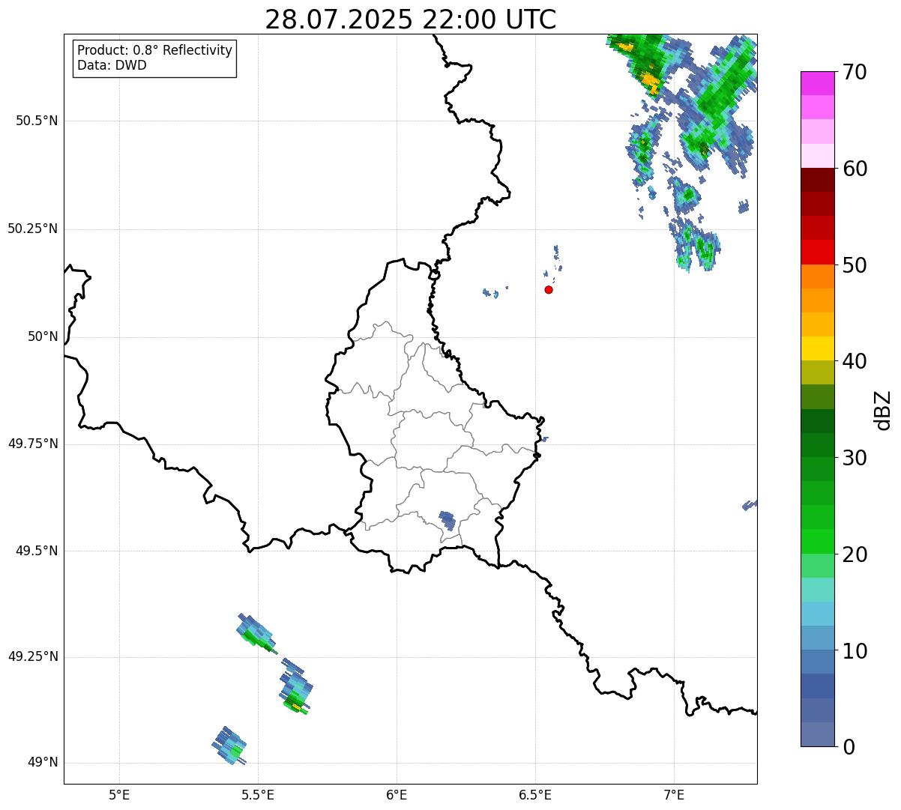Click the 50.5°N latitude tick label
This screenshot has height=810, width=901.
point(37,121)
